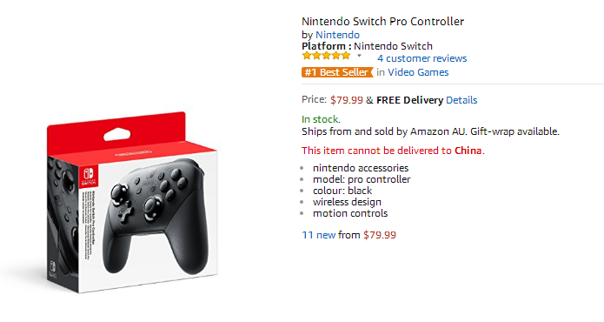Screen dimensions: 604x322
Task: Click the controller's D-pad in image
Action: (x=125, y=213)
